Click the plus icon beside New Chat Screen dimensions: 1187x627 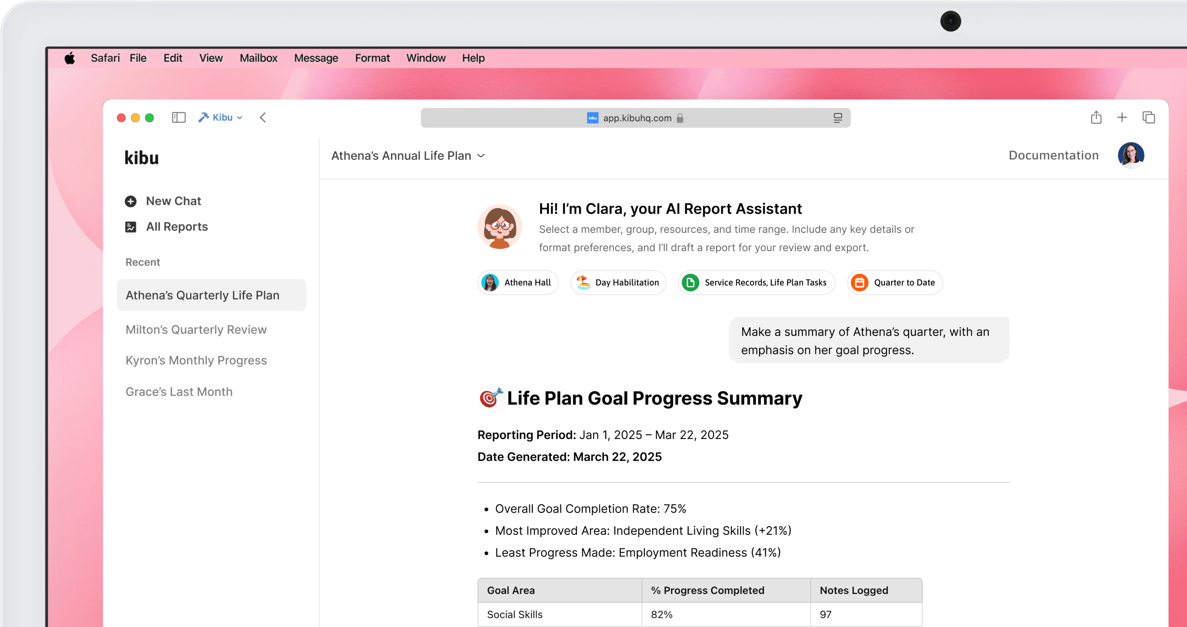click(130, 201)
